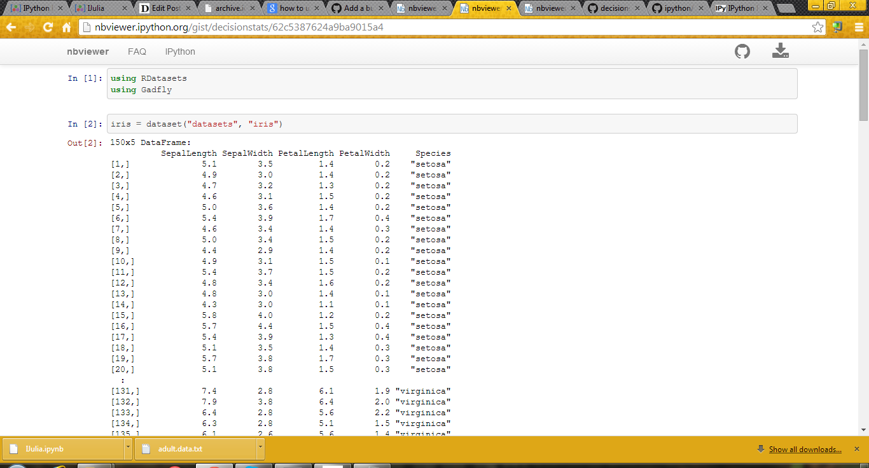The height and width of the screenshot is (468, 869).
Task: Expand IJulia.ipynb download options arrow
Action: (128, 448)
